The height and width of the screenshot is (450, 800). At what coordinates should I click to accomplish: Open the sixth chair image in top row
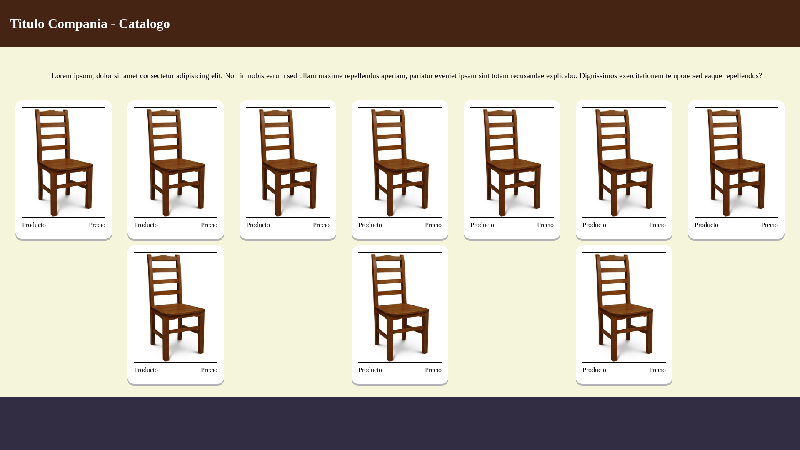click(624, 162)
